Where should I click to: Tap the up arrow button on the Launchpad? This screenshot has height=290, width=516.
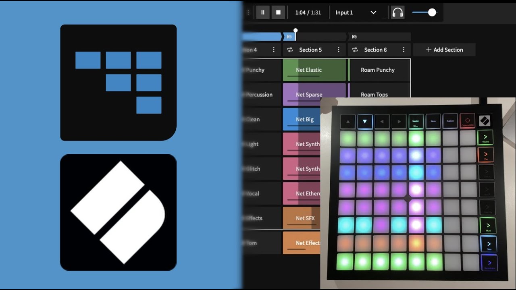348,121
